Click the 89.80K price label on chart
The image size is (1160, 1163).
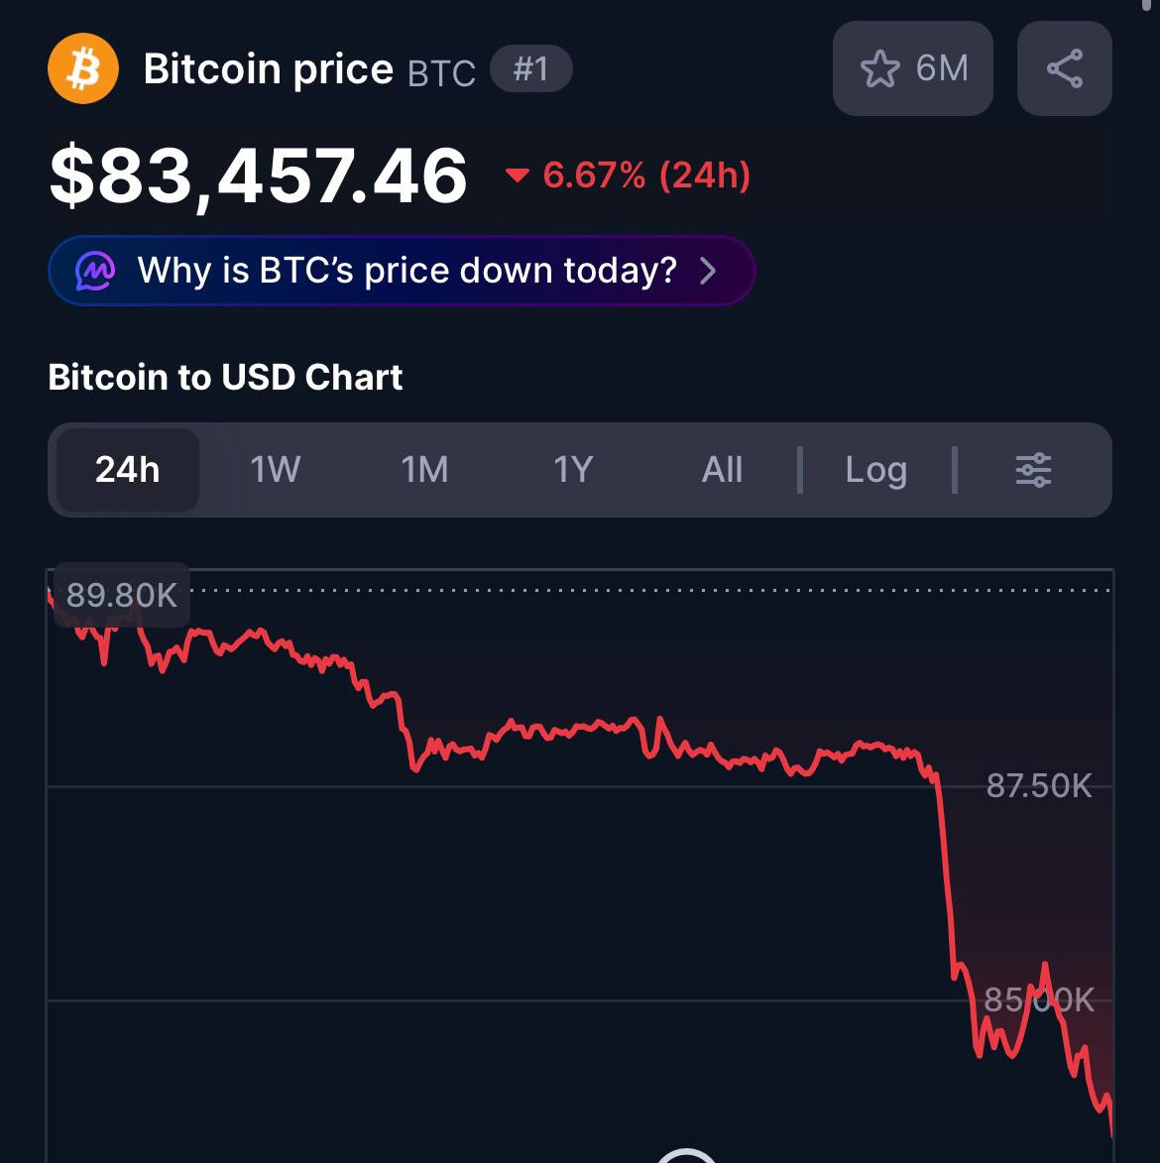[121, 595]
